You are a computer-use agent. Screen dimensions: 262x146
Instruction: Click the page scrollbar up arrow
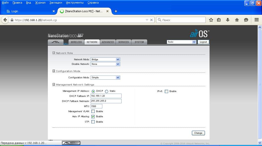[x=260, y=27]
